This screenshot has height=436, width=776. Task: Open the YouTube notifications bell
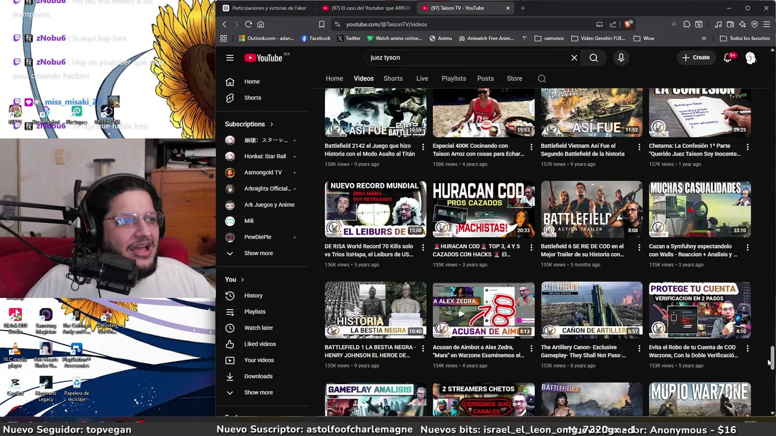[x=727, y=58]
